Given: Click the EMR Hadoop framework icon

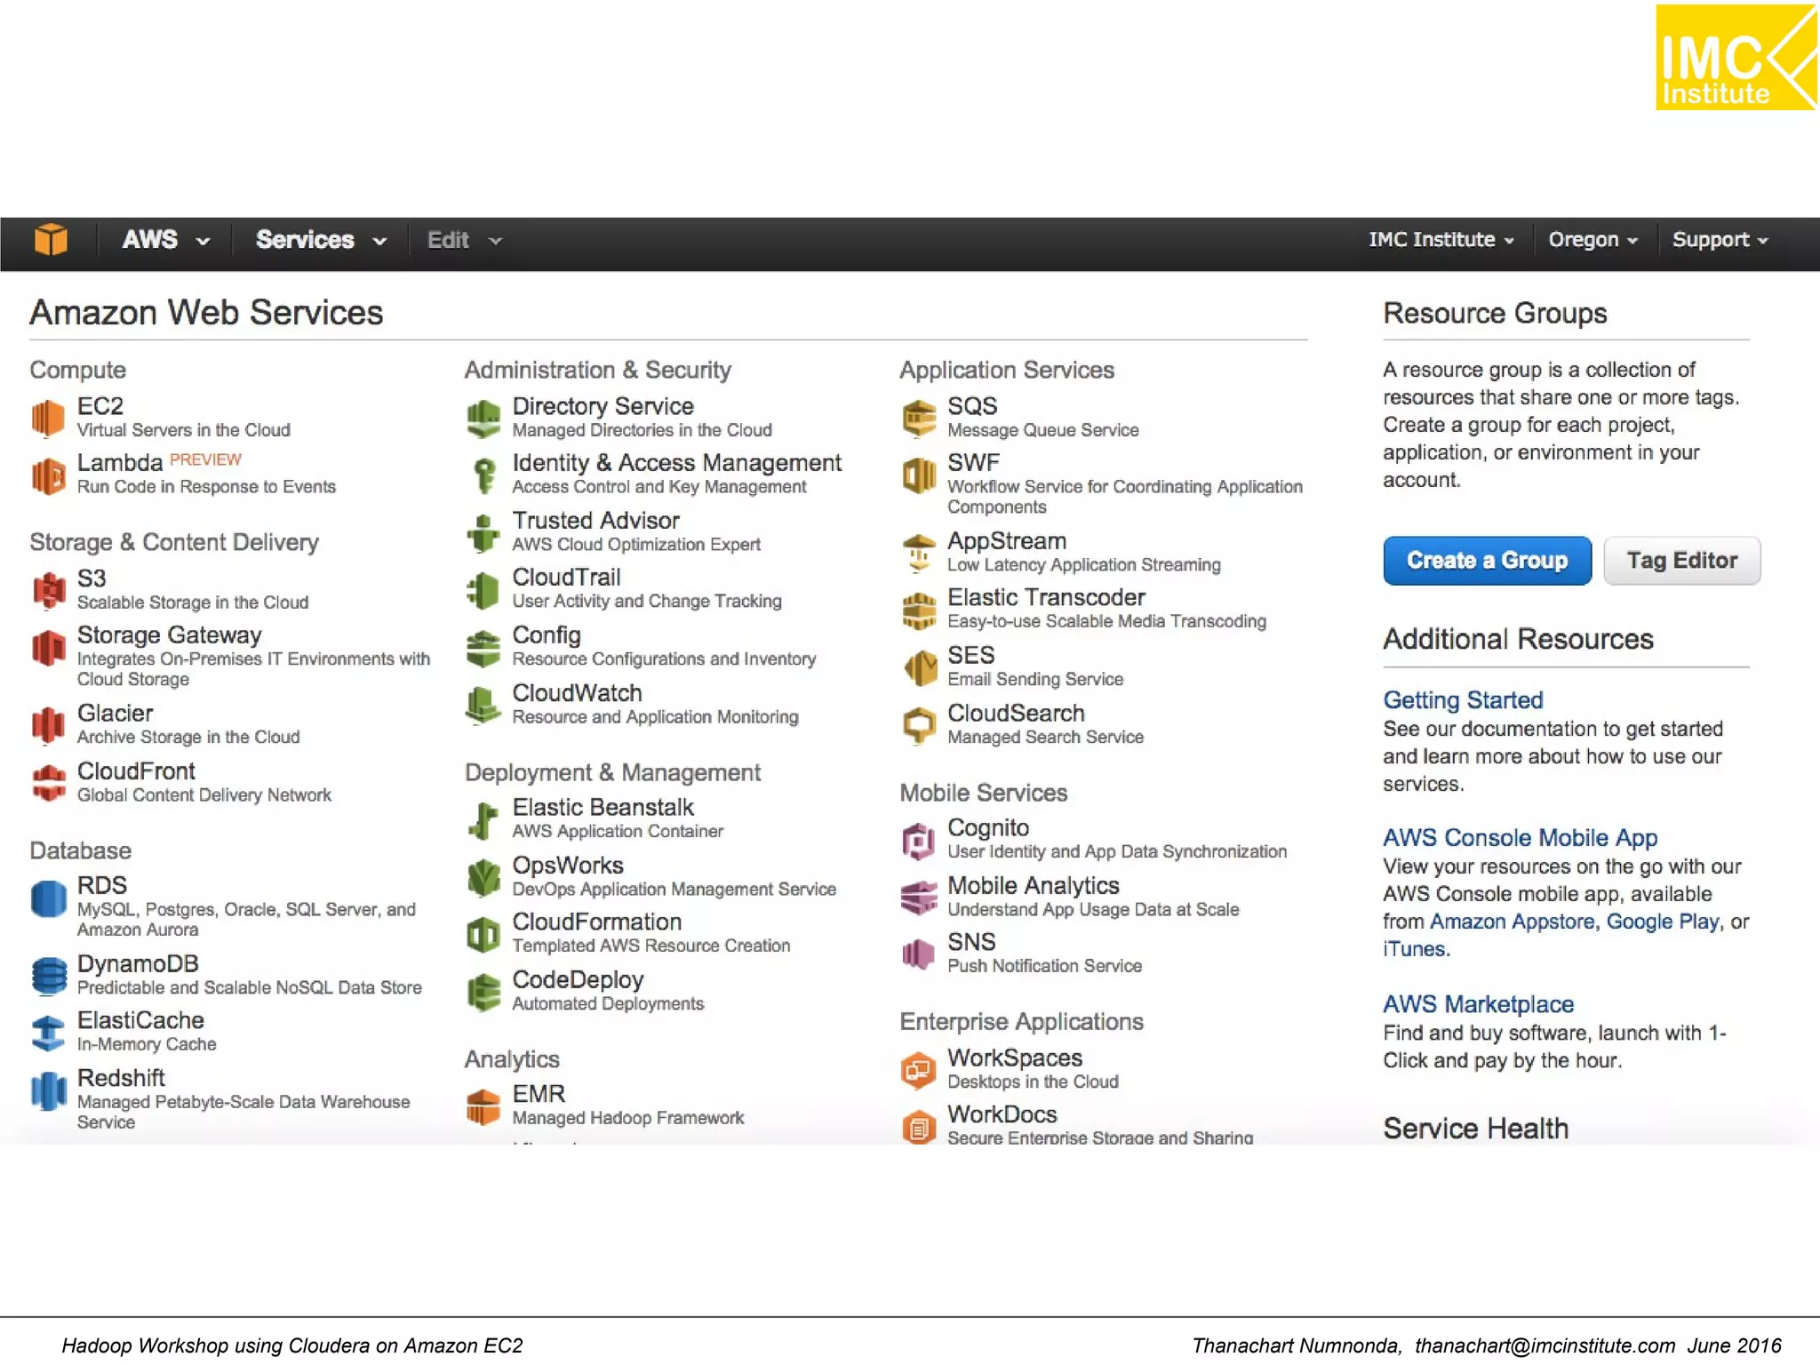Looking at the screenshot, I should [483, 1106].
